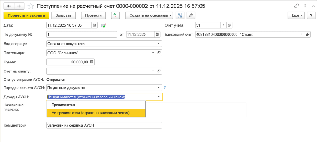The height and width of the screenshot is (142, 317).
Task: Click the Записать button
Action: tap(63, 15)
